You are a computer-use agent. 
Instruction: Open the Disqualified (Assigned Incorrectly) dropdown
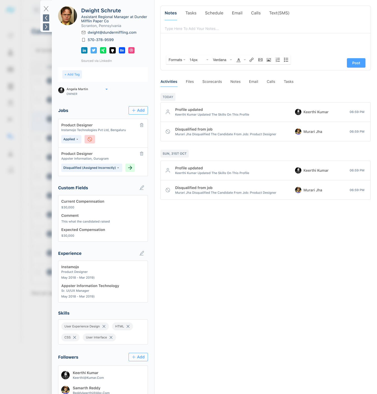click(92, 168)
